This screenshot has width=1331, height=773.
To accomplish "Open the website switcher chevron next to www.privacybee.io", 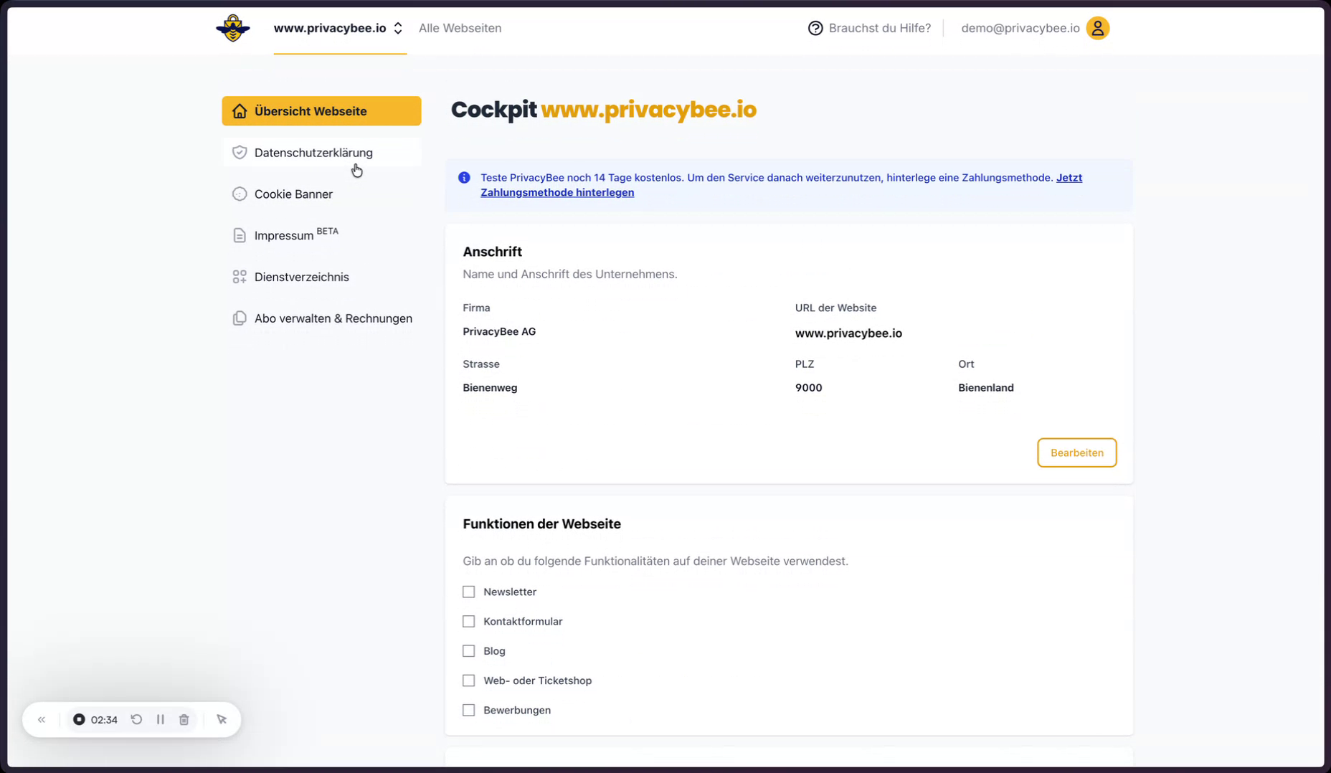I will coord(398,29).
